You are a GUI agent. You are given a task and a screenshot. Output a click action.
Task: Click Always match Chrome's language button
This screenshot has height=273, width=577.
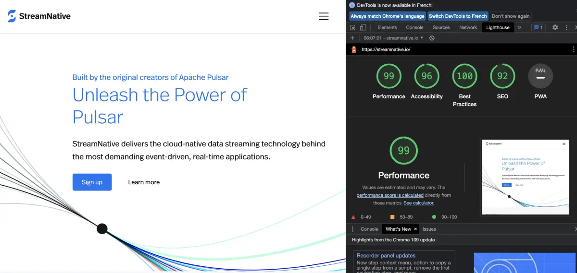[x=388, y=16]
